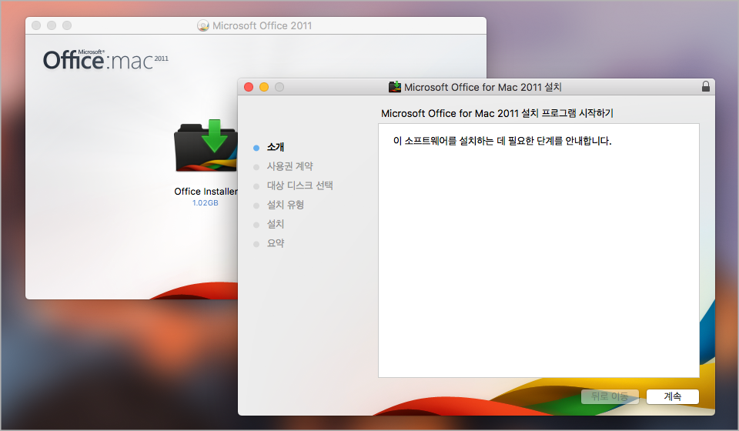Select the 소개 step in sidebar
The image size is (739, 431).
click(x=276, y=147)
